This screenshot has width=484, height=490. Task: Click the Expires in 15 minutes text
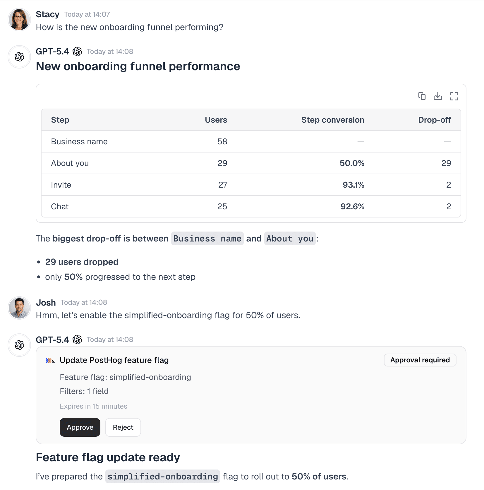[93, 406]
